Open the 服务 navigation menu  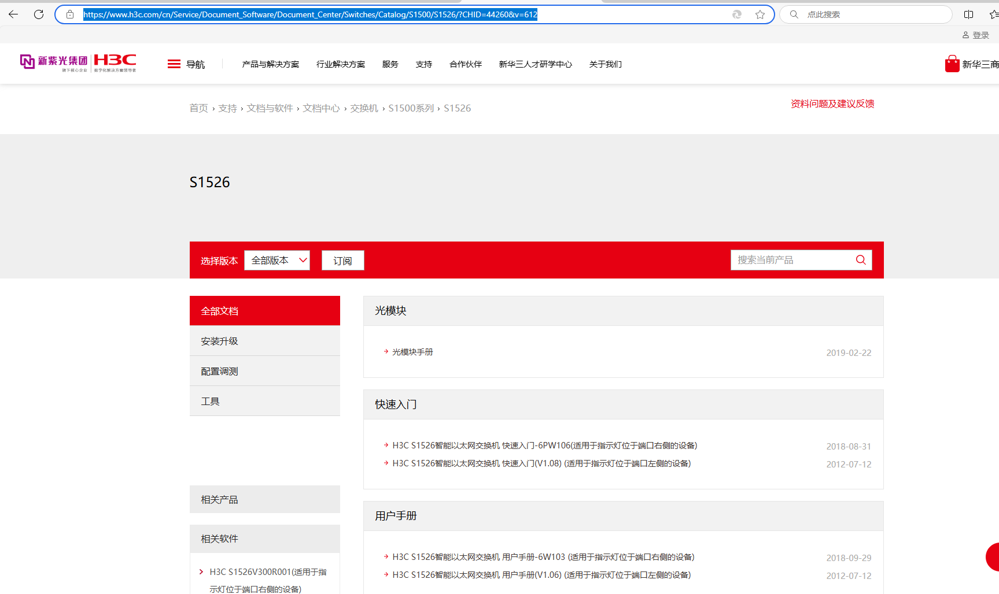point(390,64)
